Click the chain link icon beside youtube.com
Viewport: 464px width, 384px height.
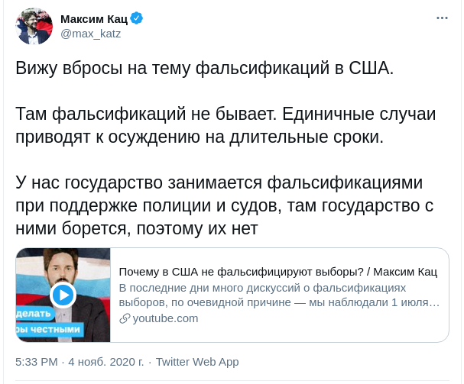point(125,318)
